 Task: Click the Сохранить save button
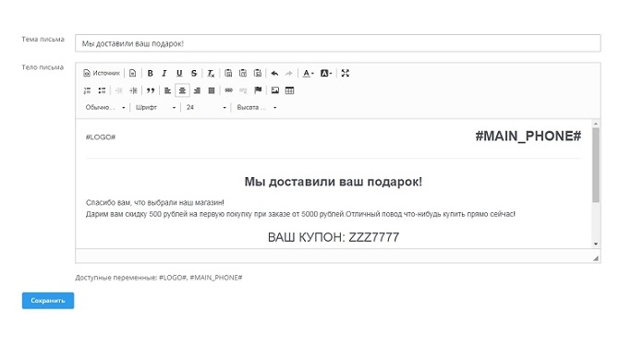(48, 301)
